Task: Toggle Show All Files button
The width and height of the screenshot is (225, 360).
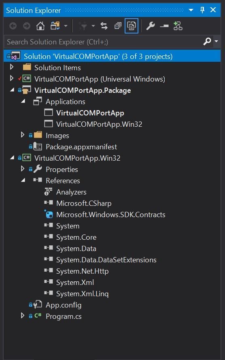Action: click(132, 26)
